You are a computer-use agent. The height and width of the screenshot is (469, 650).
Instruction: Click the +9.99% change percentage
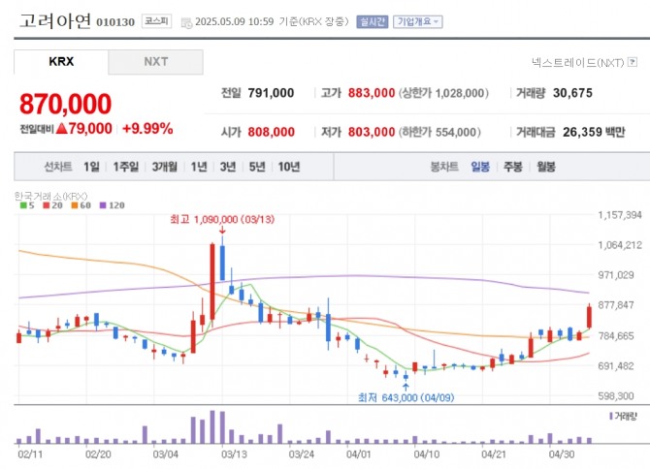click(147, 129)
